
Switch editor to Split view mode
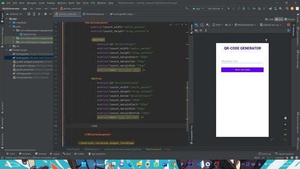(x=279, y=19)
